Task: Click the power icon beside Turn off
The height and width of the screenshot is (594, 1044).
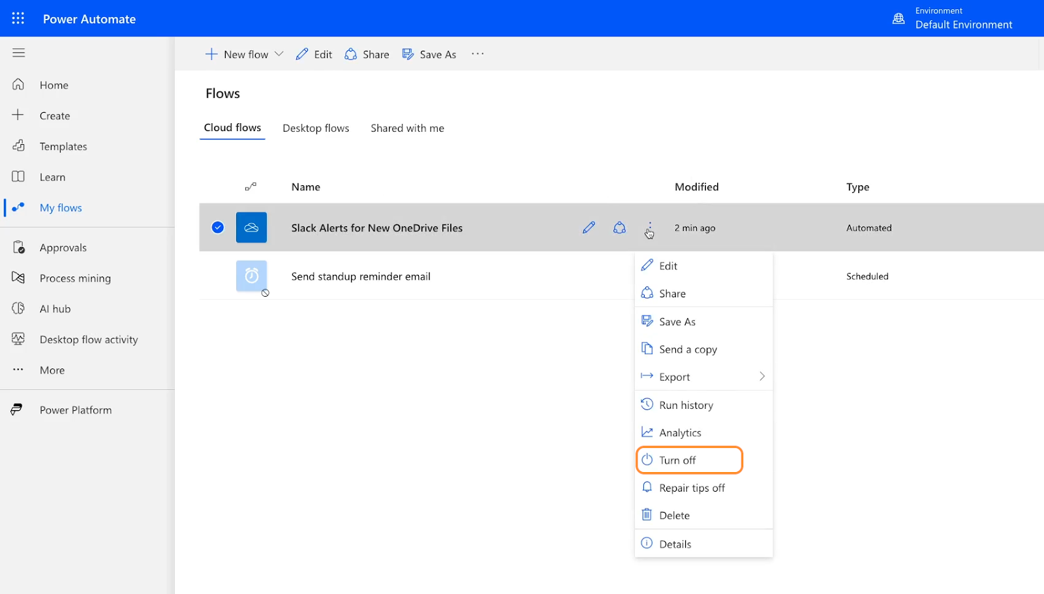Action: (647, 460)
